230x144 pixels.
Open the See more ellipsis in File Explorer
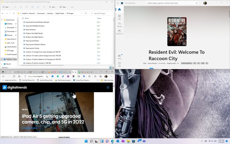click(x=72, y=7)
